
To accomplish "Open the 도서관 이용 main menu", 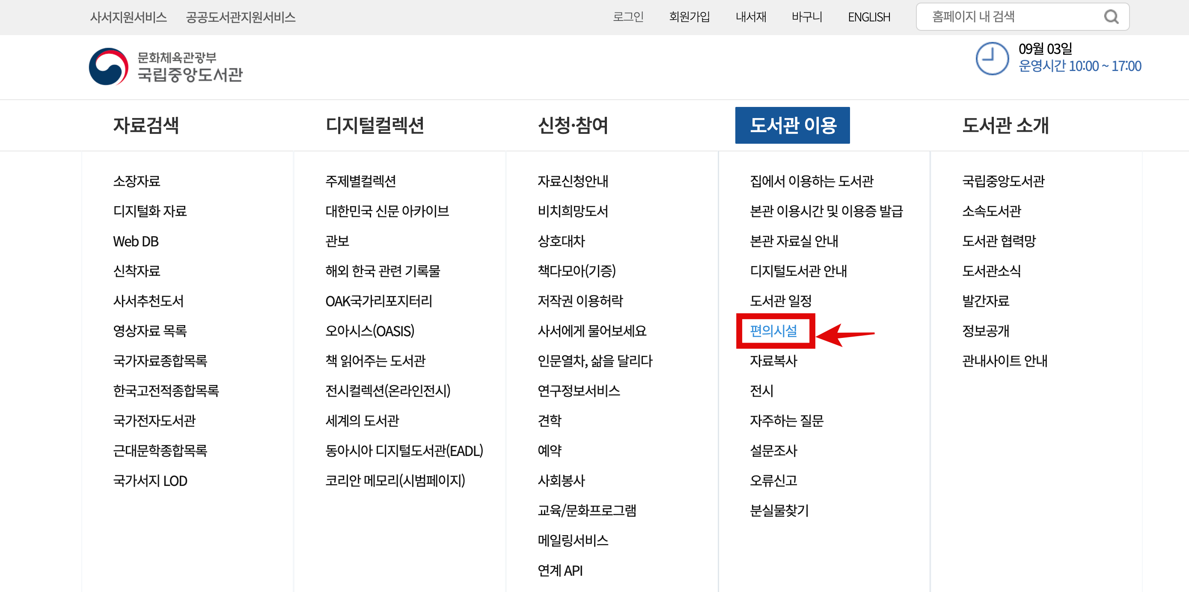I will point(792,125).
